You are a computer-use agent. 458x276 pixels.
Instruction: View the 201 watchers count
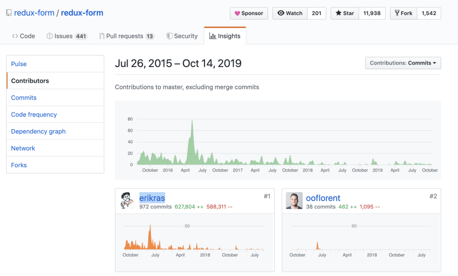tap(316, 13)
